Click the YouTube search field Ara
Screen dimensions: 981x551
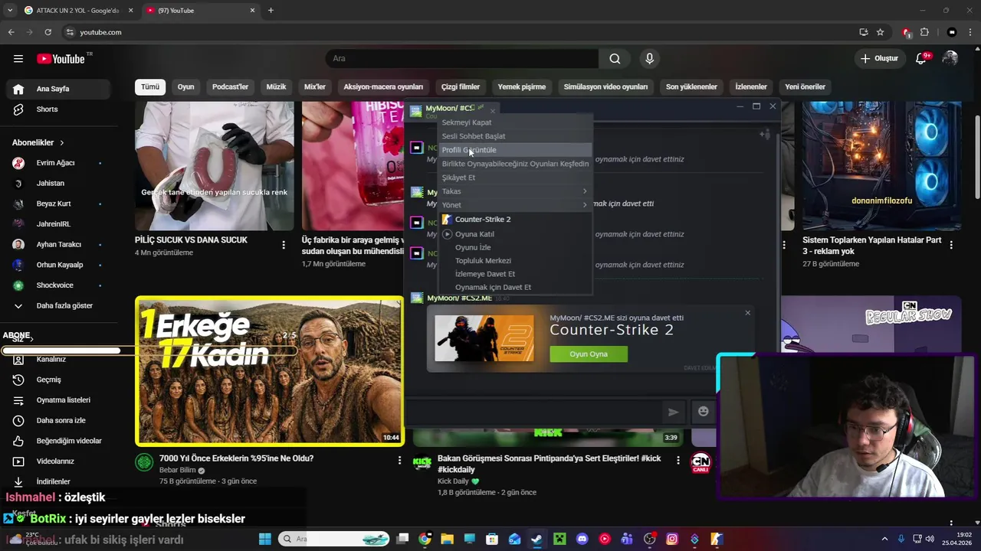[x=462, y=59]
